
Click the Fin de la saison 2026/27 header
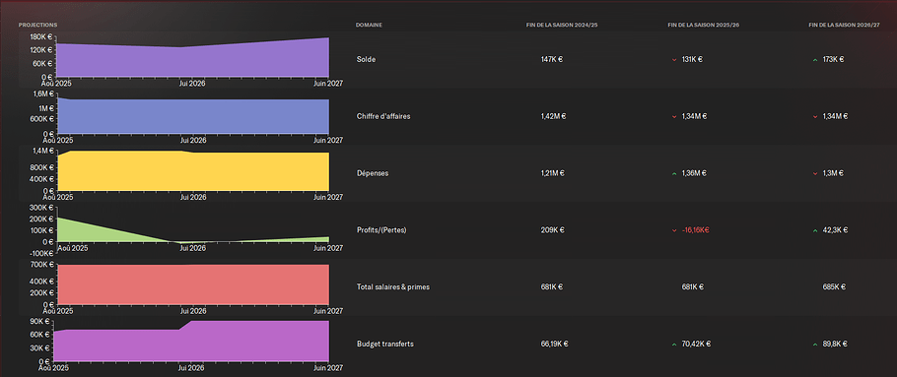pos(845,26)
